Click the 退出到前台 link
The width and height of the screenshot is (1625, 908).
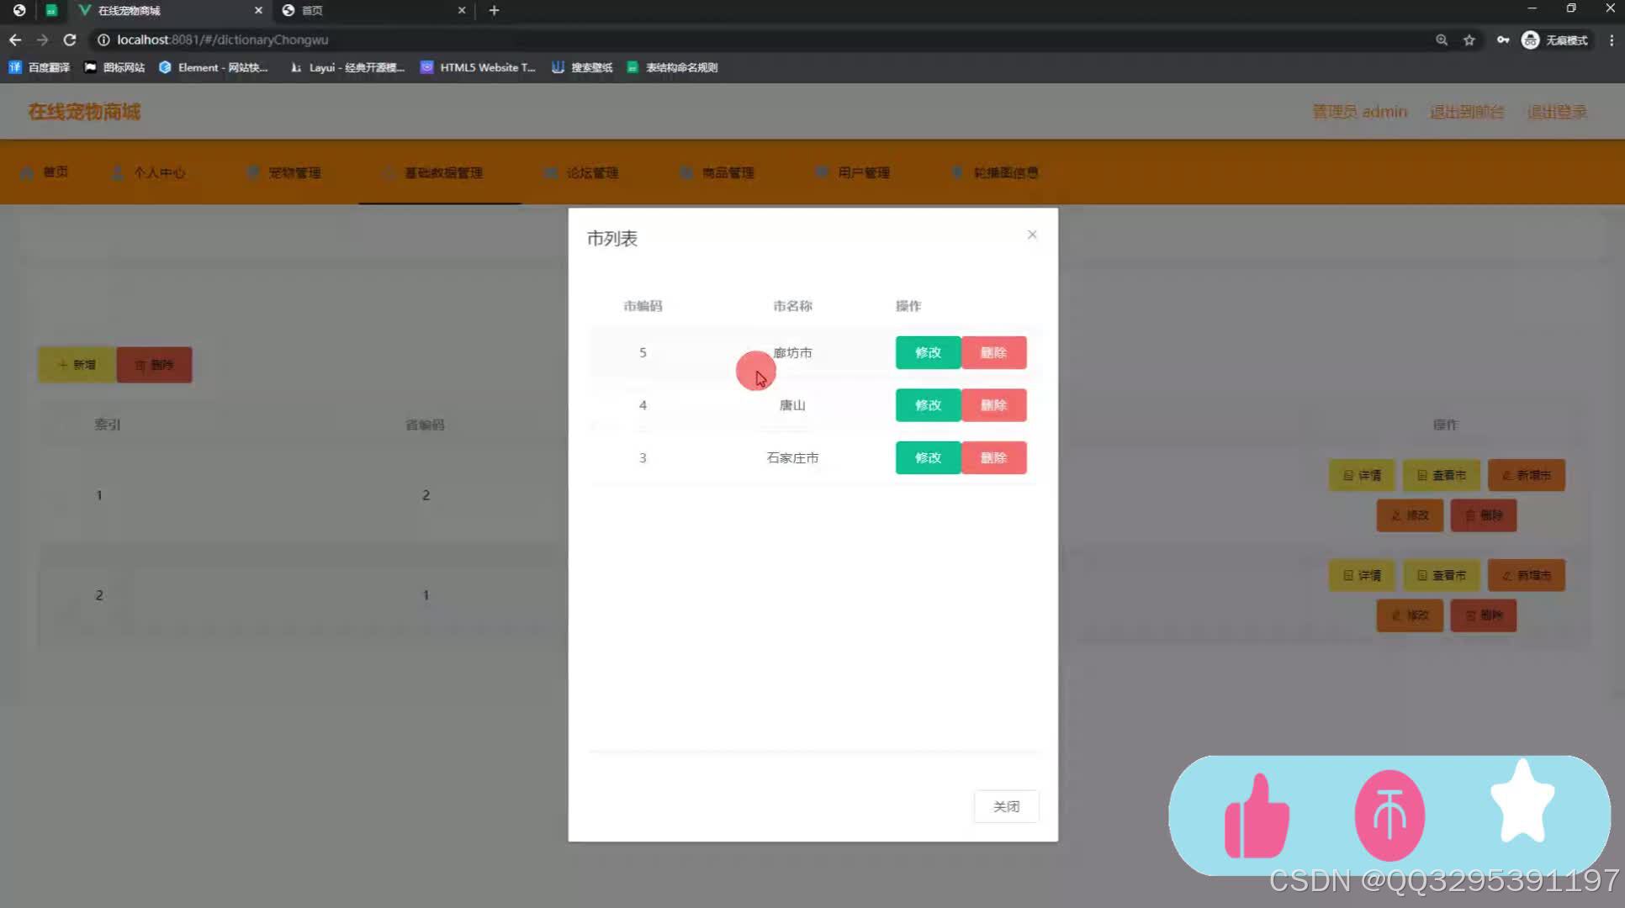[1467, 112]
